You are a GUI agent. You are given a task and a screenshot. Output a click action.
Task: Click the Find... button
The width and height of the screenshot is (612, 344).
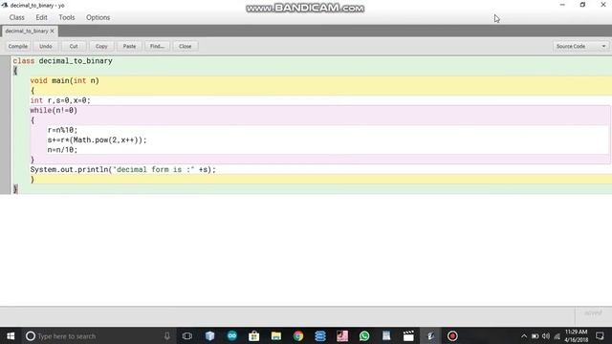pyautogui.click(x=157, y=46)
